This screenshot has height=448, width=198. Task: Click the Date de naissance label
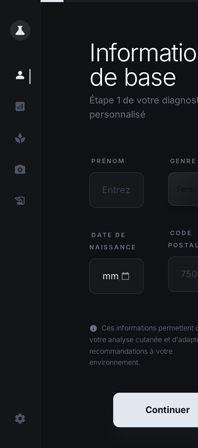point(112,241)
